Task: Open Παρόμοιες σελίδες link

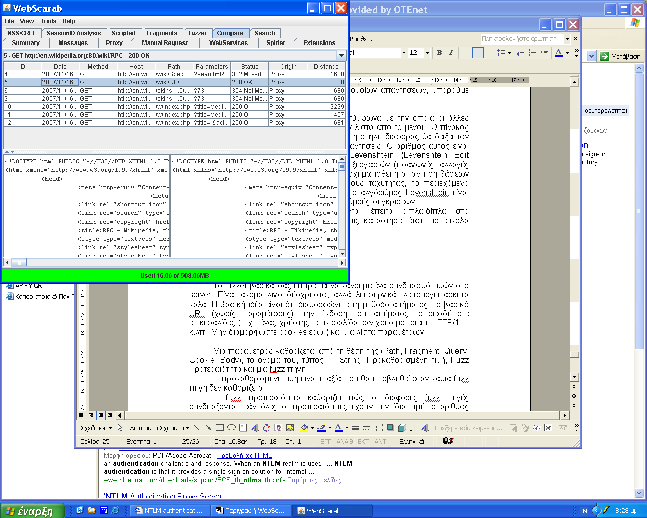Action: coord(314,480)
